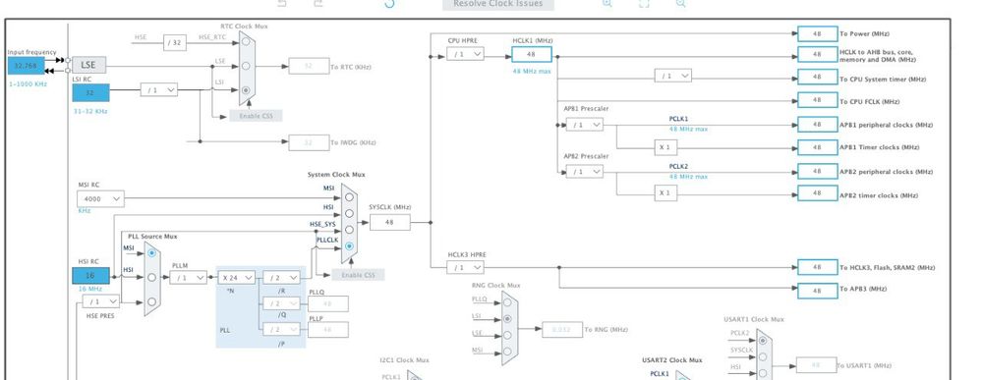Select LSI input in RTC Clock Mux
Viewport: 982px width, 380px height.
click(x=246, y=90)
